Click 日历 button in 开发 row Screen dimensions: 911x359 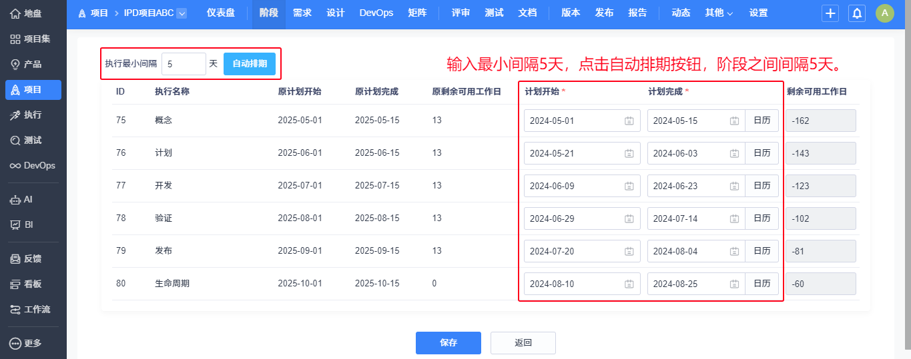(x=762, y=186)
